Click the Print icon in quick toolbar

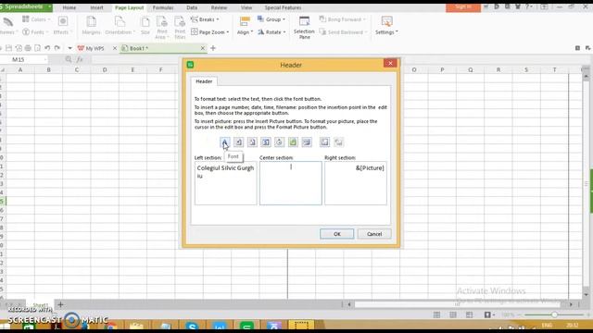(28, 48)
